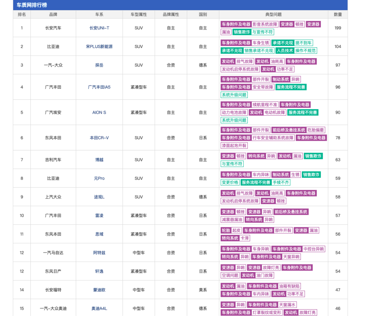Open the 宋PLUS新能源 series link

99,47
